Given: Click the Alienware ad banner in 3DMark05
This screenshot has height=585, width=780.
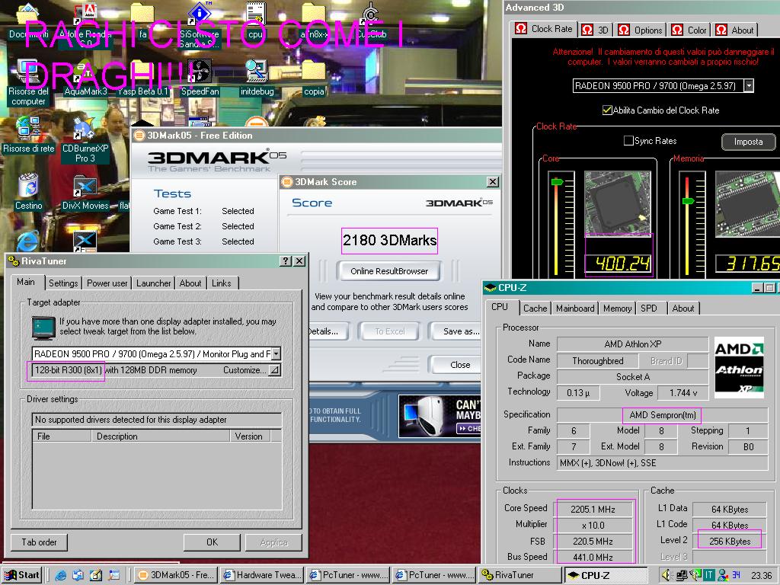Looking at the screenshot, I should (440, 416).
